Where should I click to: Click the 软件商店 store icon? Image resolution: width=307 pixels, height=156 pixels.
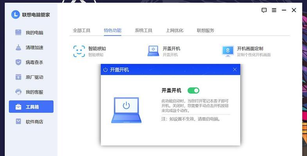point(18,122)
